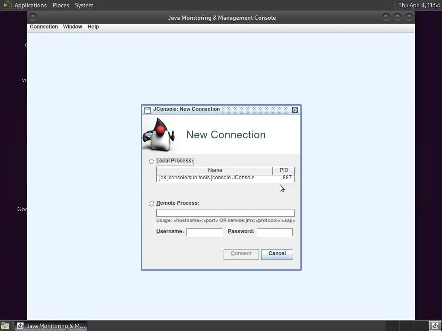Click the Local Process label text

point(175,161)
